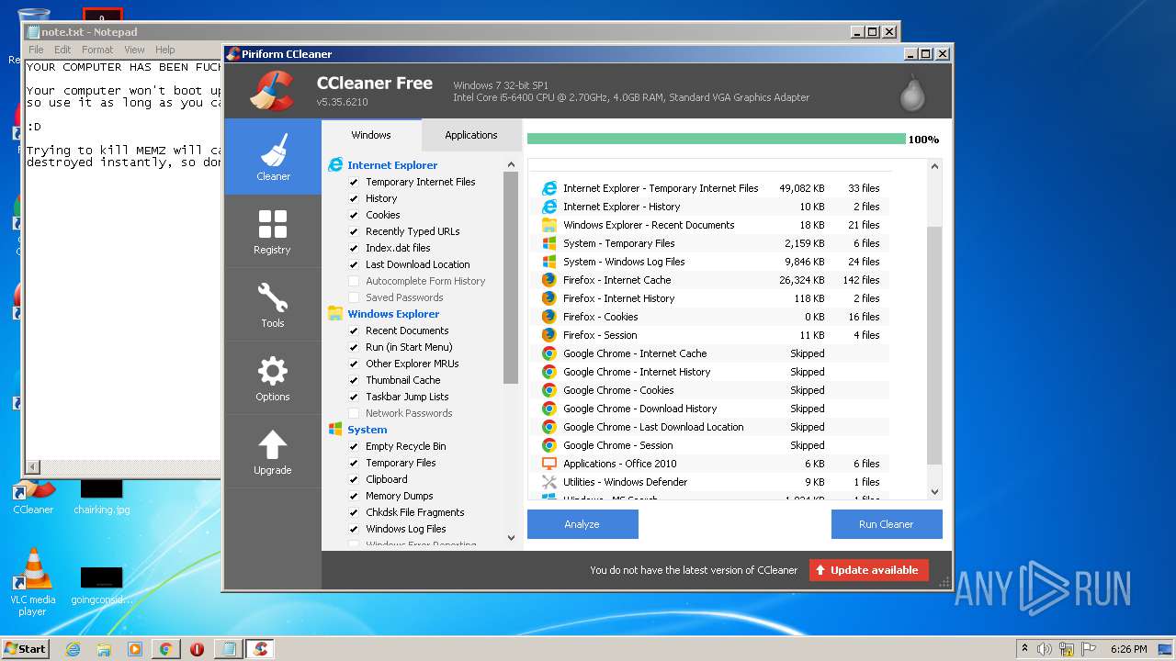The height and width of the screenshot is (661, 1176).
Task: Open CCleaner desktop shortcut
Action: 33,496
